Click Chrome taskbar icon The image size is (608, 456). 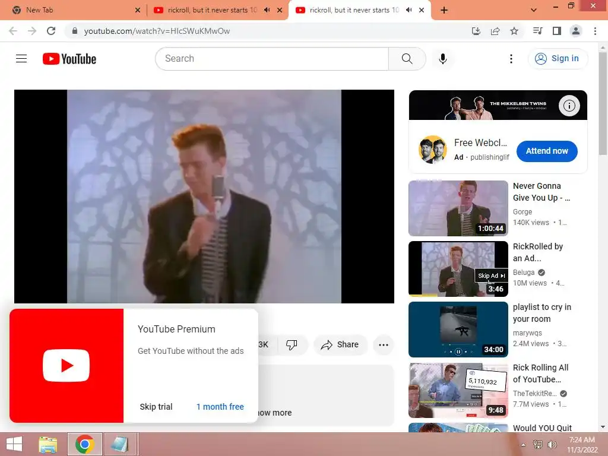(85, 444)
